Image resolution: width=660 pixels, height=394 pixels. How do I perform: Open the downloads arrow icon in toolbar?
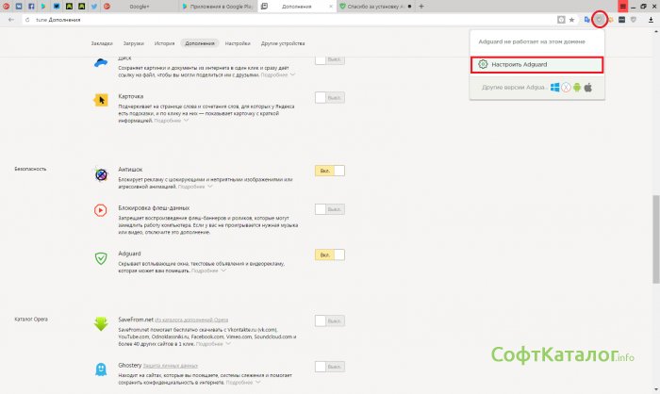click(650, 19)
